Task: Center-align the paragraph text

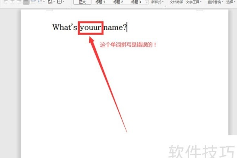Action: pyautogui.click(x=12, y=2)
